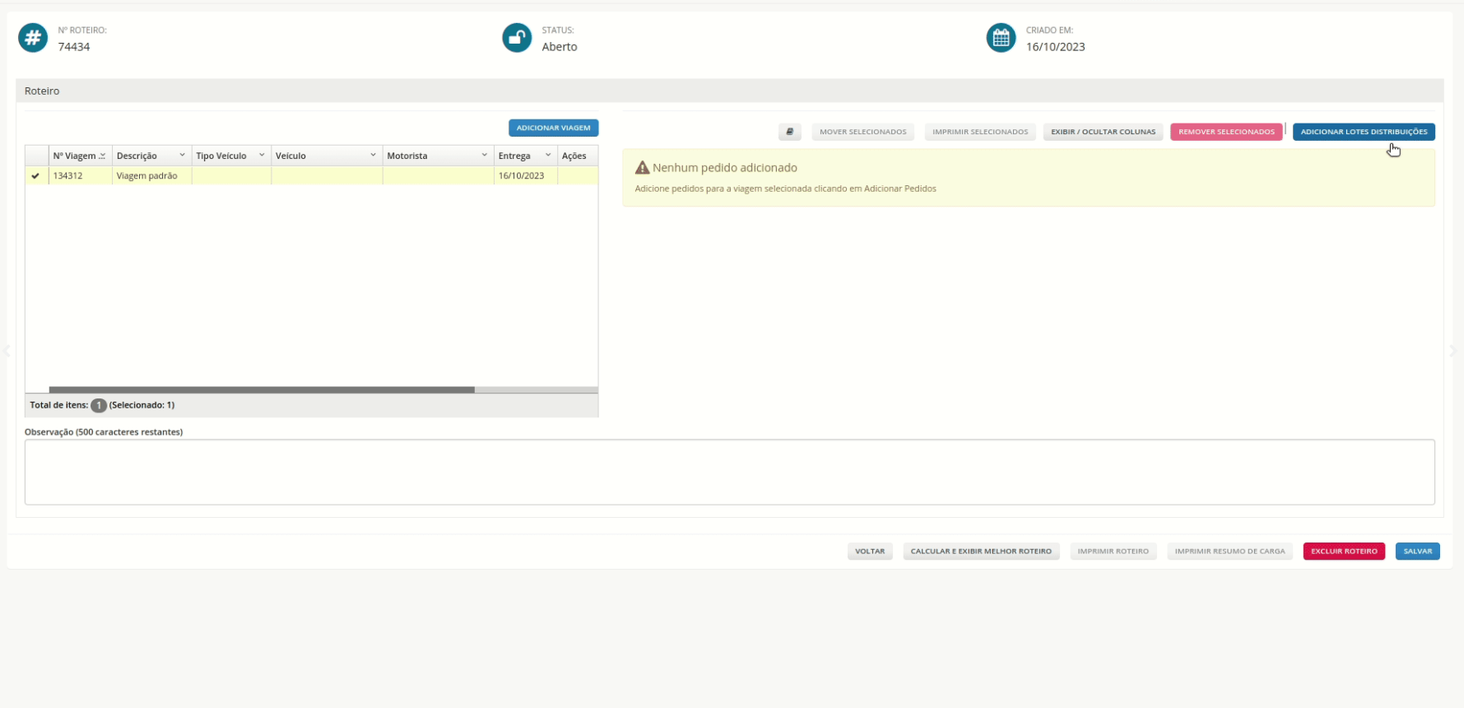
Task: Click Adicione pedidos para a viagem hint text
Action: (x=785, y=189)
